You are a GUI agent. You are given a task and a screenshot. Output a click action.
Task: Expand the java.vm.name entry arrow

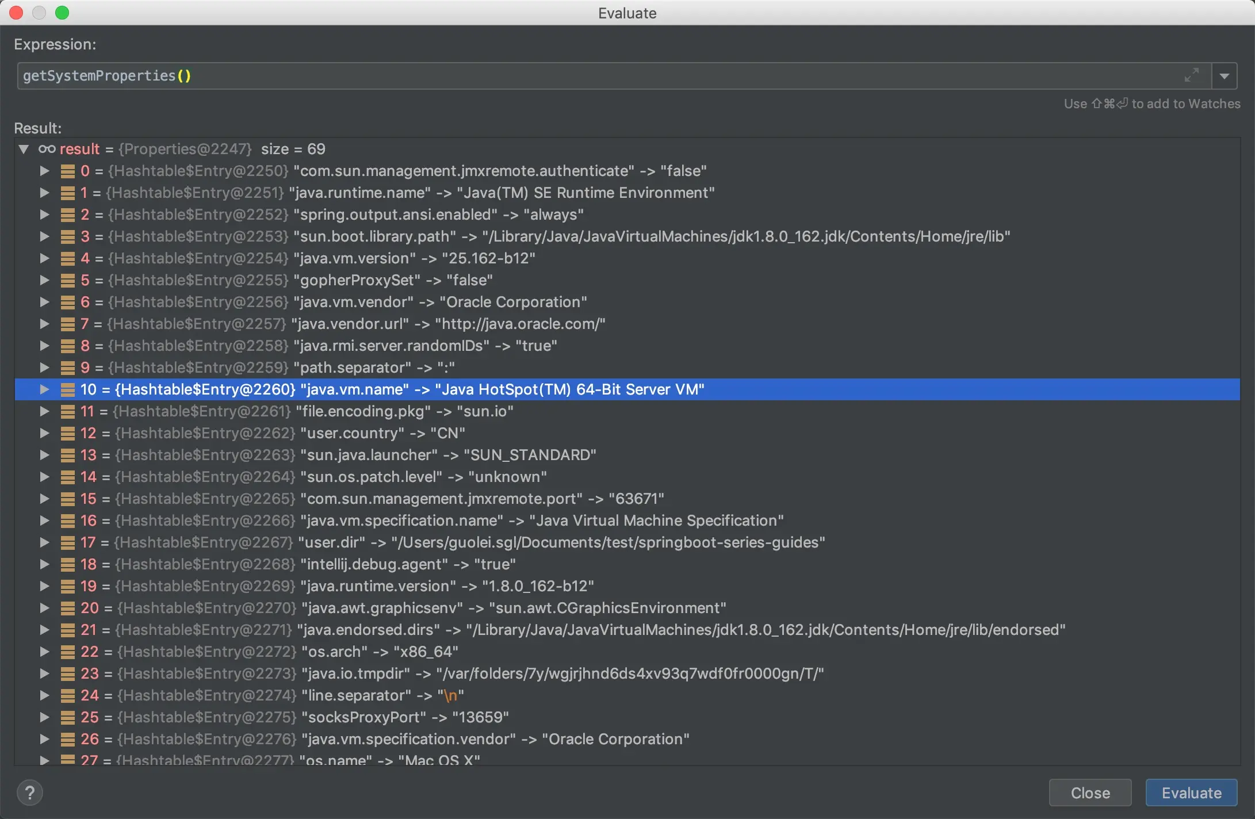[x=44, y=389]
